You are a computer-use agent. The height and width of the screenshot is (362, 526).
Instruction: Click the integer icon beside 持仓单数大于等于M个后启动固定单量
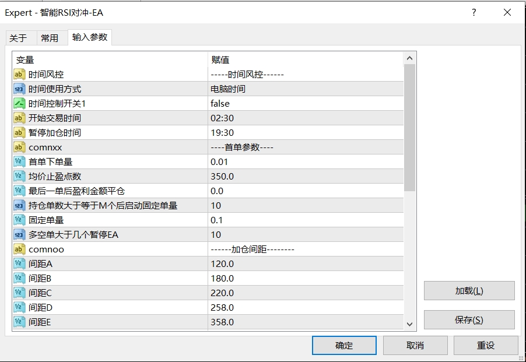[19, 205]
